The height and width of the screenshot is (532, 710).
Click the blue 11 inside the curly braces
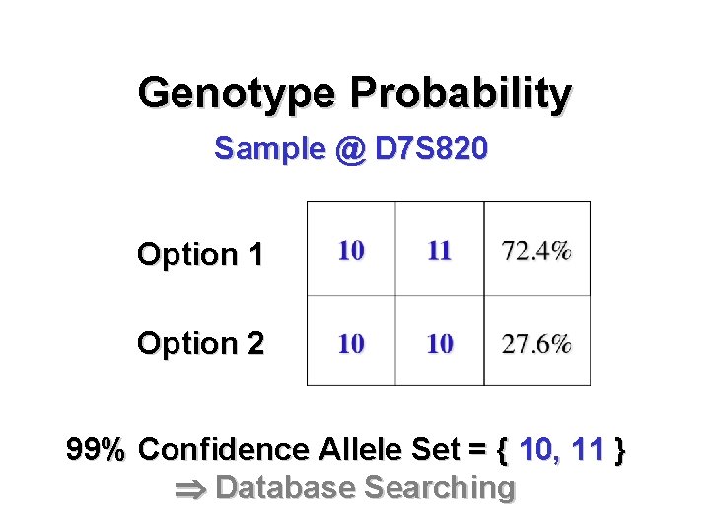[588, 450]
